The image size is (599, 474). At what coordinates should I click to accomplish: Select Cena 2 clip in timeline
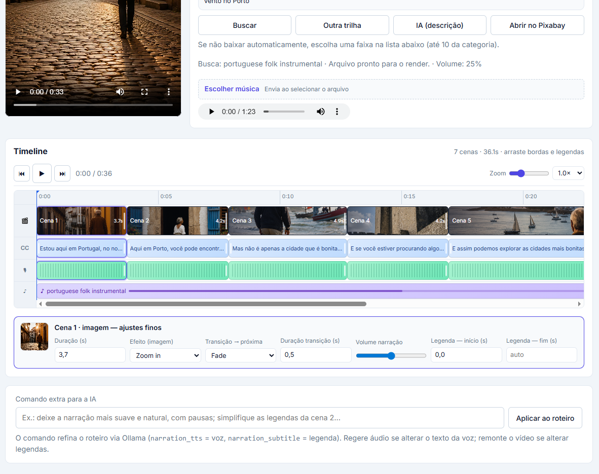coord(178,221)
